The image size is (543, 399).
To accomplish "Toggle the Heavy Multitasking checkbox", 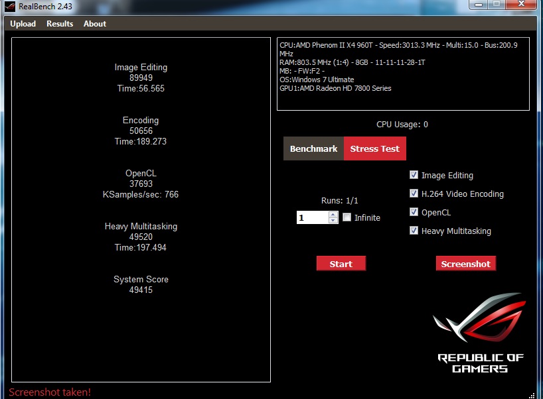I will [x=414, y=231].
